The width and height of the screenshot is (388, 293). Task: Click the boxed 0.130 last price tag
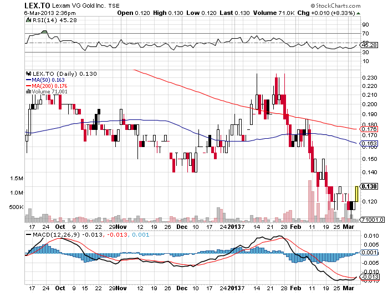[x=369, y=186]
